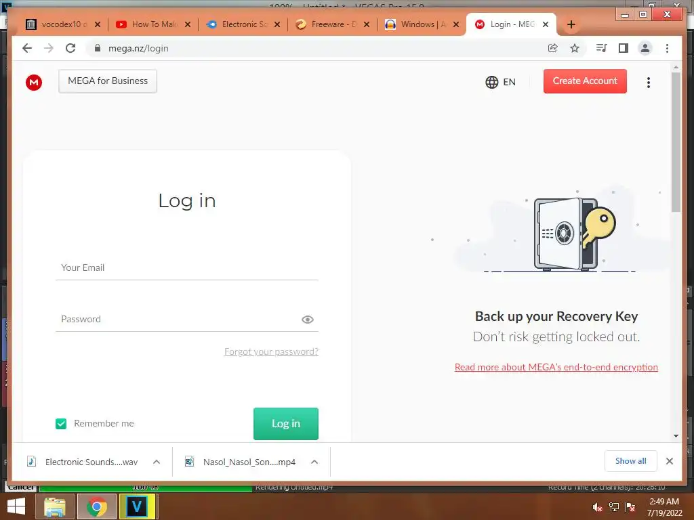Focus the Your Email field

coord(187,267)
